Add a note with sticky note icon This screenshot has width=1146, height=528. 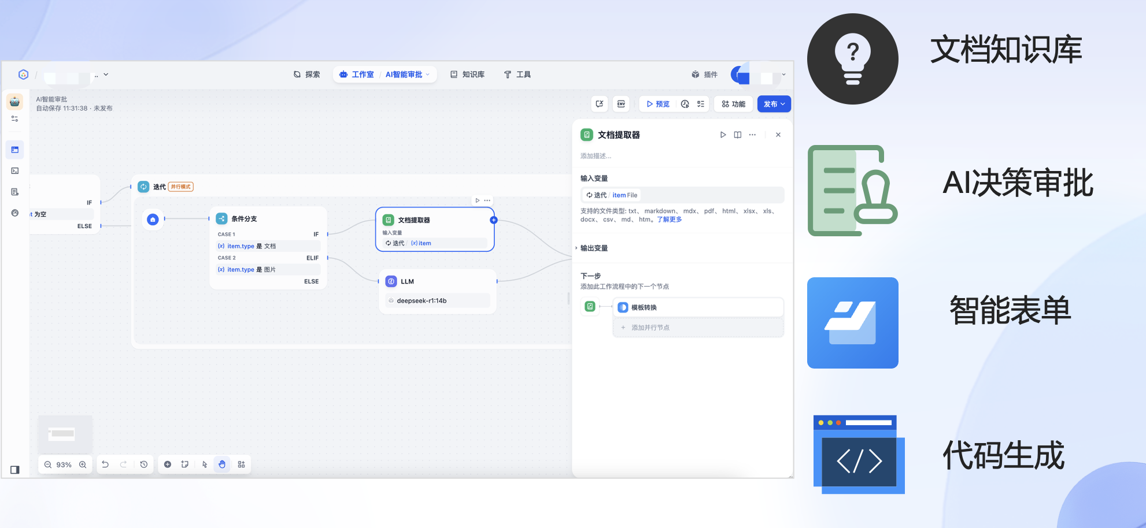tap(185, 464)
